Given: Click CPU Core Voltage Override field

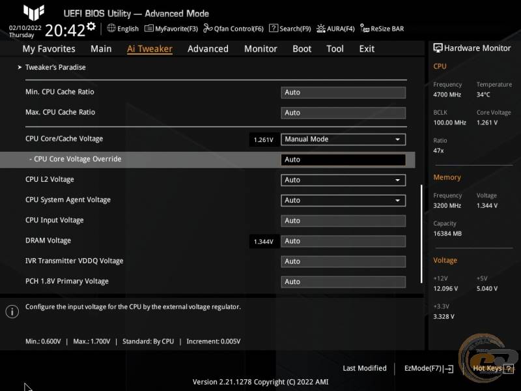Looking at the screenshot, I should pyautogui.click(x=343, y=160).
